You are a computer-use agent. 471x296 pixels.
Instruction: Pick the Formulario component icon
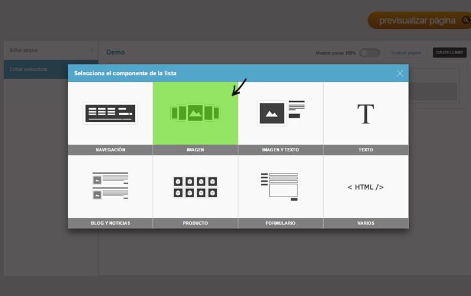280,186
